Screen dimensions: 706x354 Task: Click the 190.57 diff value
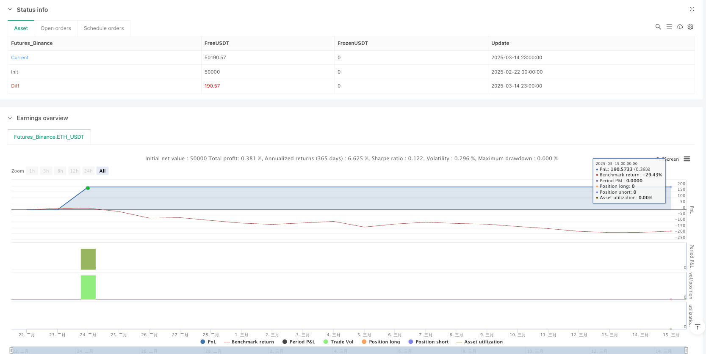tap(212, 86)
